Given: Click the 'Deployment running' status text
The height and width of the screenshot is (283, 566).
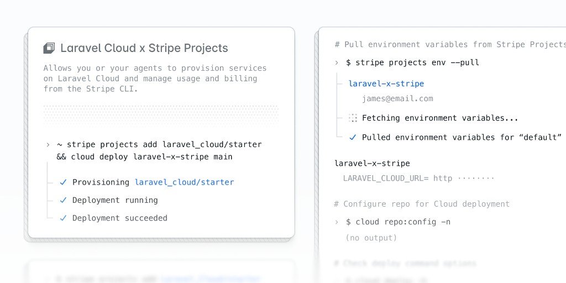Looking at the screenshot, I should pyautogui.click(x=115, y=200).
